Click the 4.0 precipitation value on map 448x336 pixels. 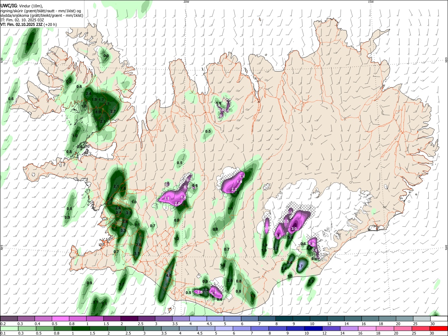point(168,275)
